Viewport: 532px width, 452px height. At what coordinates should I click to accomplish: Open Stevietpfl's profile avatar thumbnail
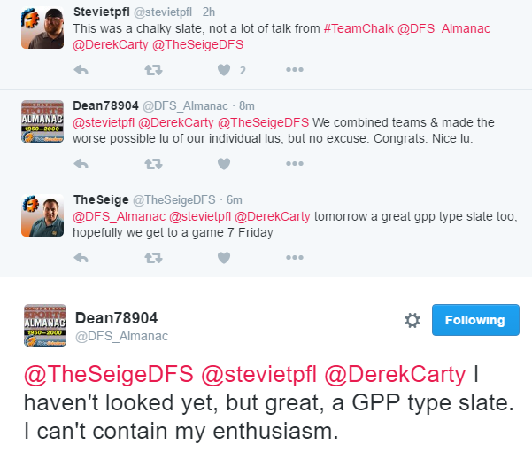[42, 27]
